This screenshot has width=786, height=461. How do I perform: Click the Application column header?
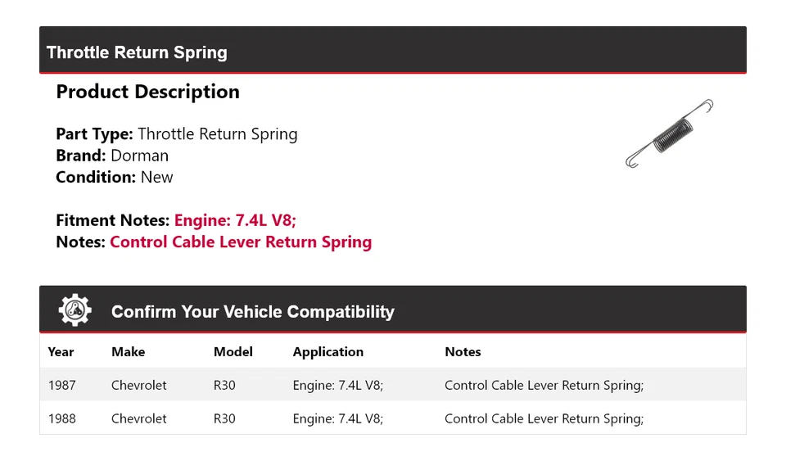(327, 352)
